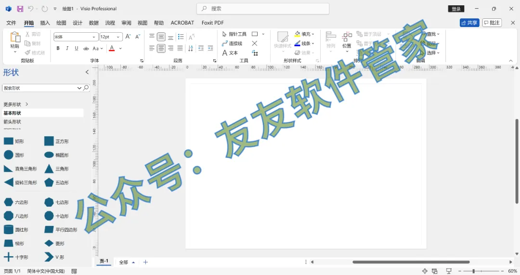Click the 正方形 square shape icon
The height and width of the screenshot is (275, 520).
point(49,141)
